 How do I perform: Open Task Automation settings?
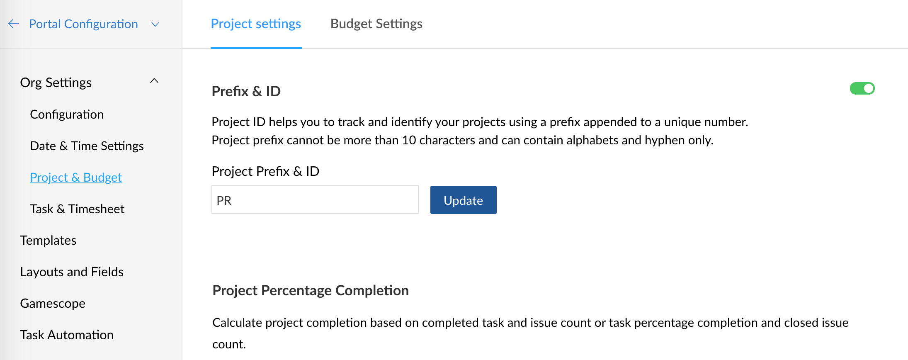coord(67,335)
